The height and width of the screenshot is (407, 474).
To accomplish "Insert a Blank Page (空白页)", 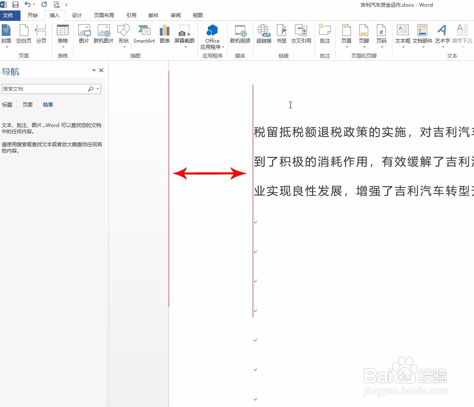I will tap(23, 34).
